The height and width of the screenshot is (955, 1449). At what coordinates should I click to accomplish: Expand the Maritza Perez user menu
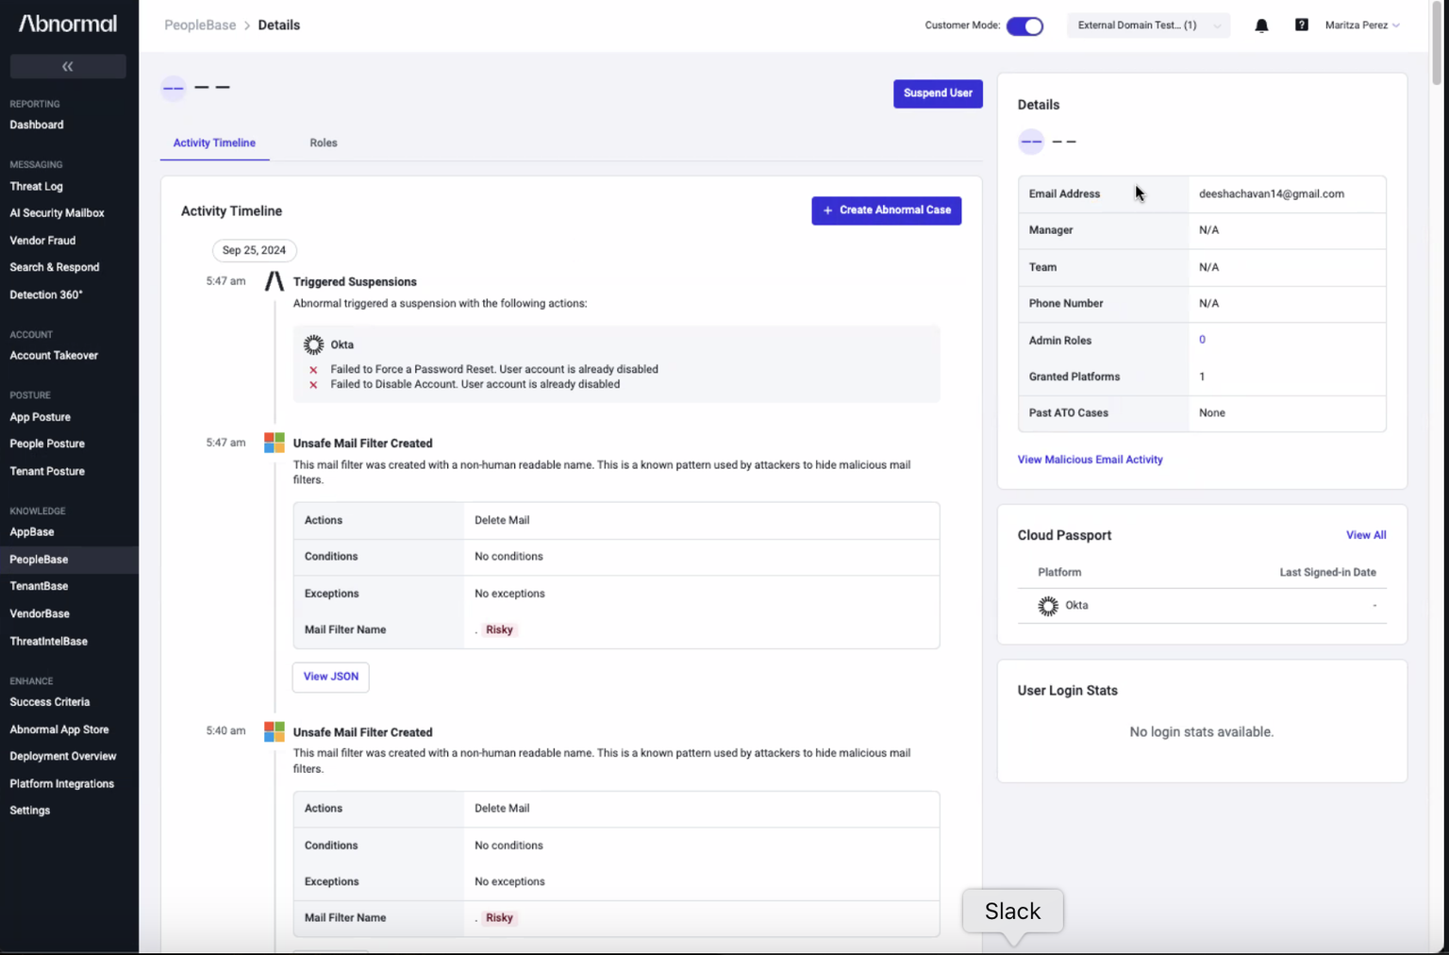click(x=1361, y=25)
